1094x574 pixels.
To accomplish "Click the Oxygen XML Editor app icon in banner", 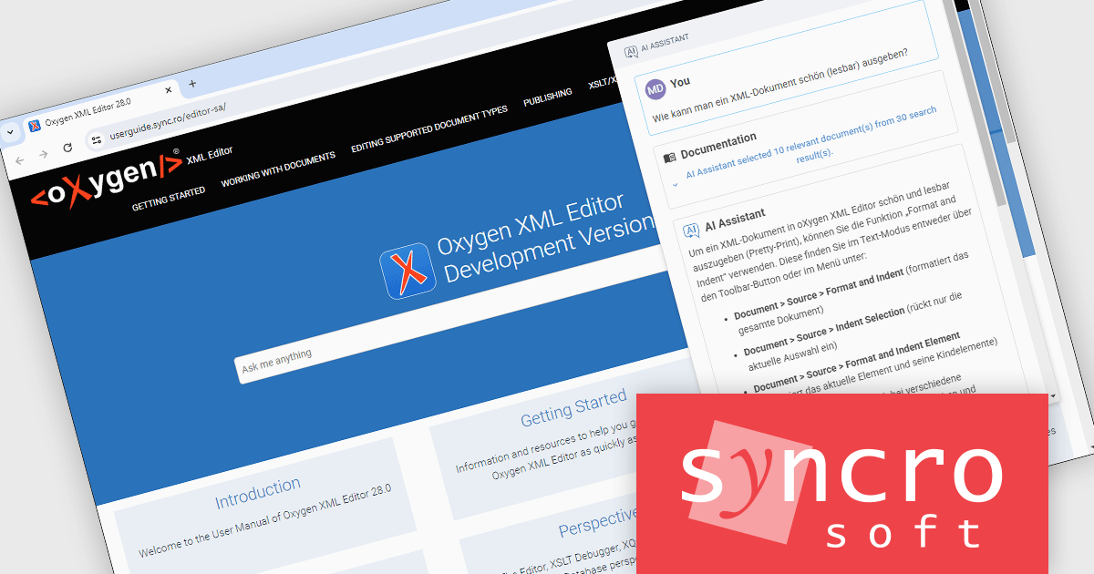I will (408, 271).
